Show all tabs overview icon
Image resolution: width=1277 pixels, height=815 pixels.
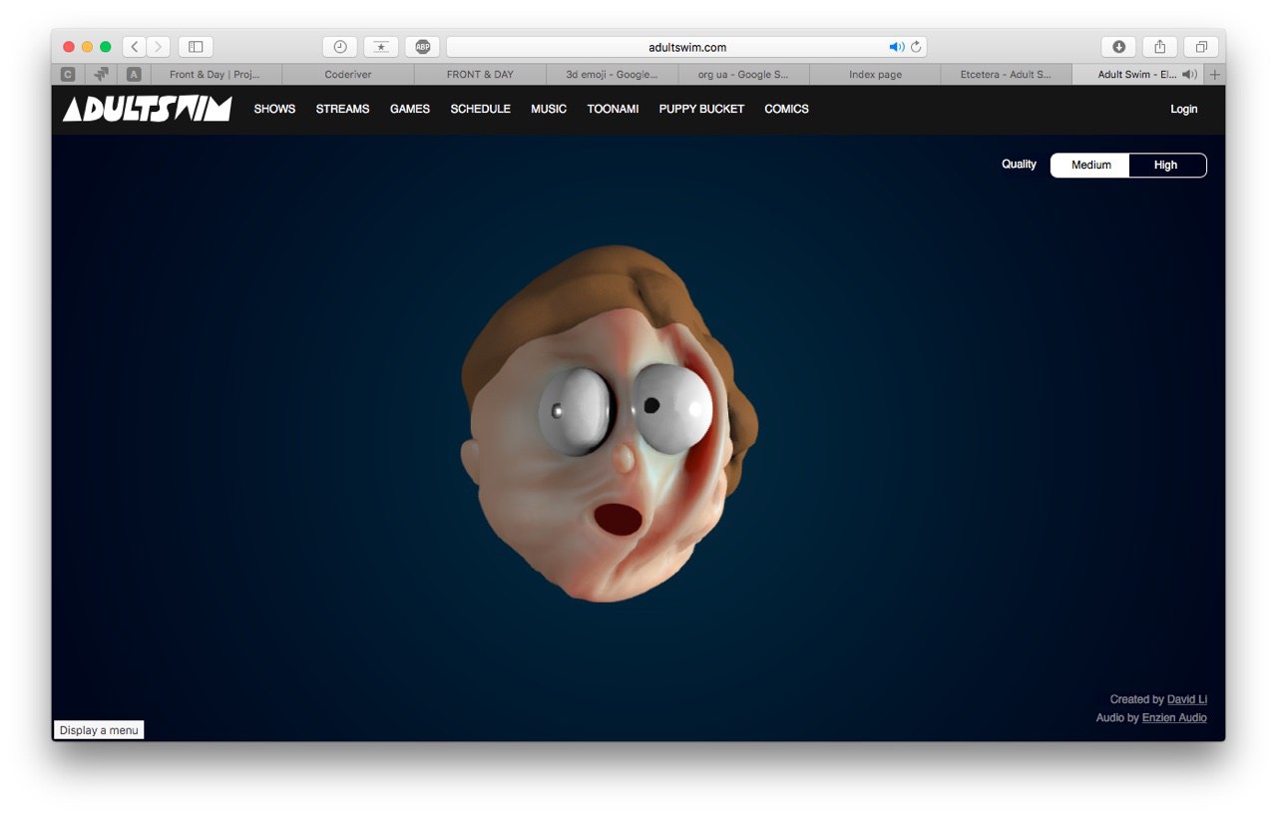(x=1201, y=47)
